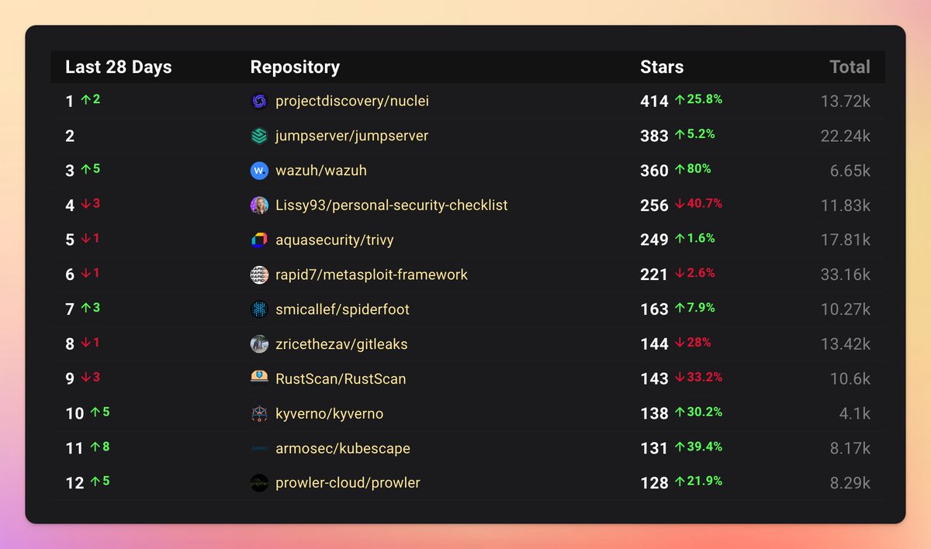The height and width of the screenshot is (549, 931).
Task: Select the 249 stars value for trivy
Action: (654, 240)
